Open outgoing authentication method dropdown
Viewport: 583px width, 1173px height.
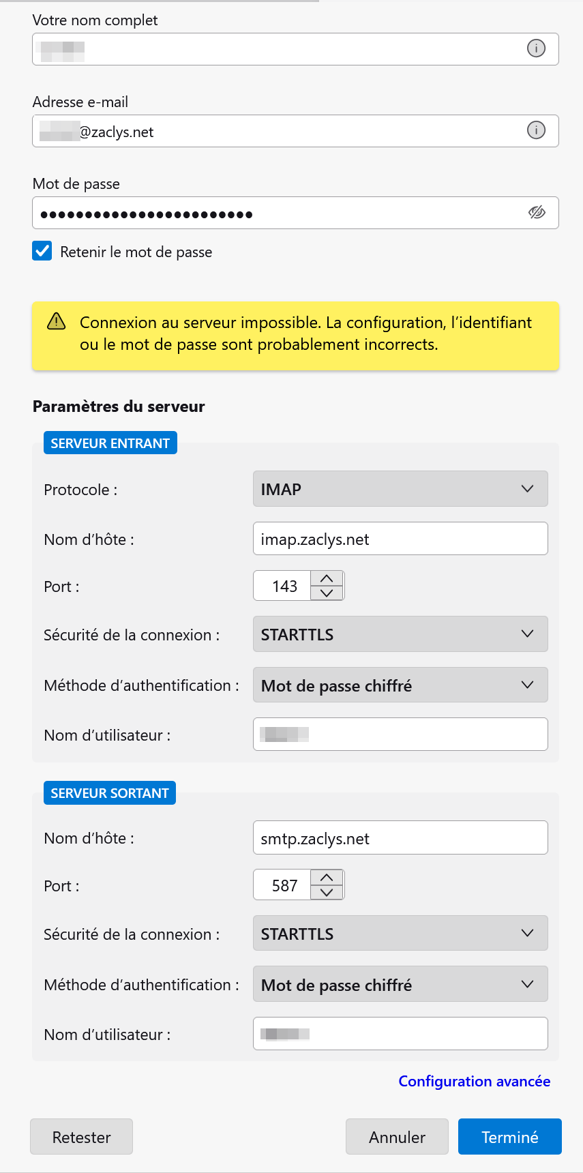coord(400,985)
